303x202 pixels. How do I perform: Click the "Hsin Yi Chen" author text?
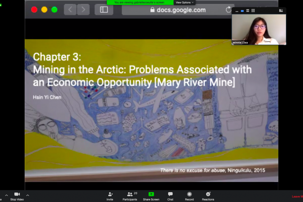pos(47,97)
